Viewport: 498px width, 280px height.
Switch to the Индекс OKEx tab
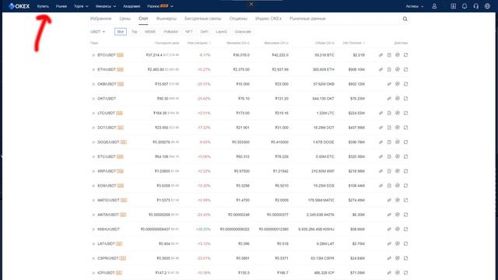[x=268, y=19]
